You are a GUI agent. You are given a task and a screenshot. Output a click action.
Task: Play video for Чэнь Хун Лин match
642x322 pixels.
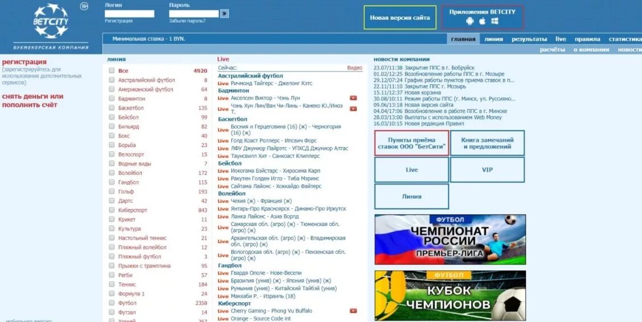coord(353,108)
